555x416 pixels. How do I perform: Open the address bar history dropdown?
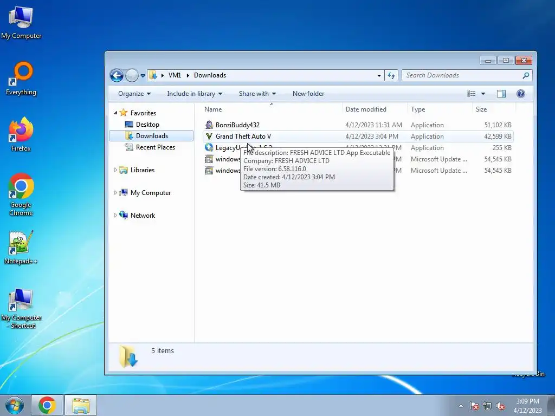(379, 75)
